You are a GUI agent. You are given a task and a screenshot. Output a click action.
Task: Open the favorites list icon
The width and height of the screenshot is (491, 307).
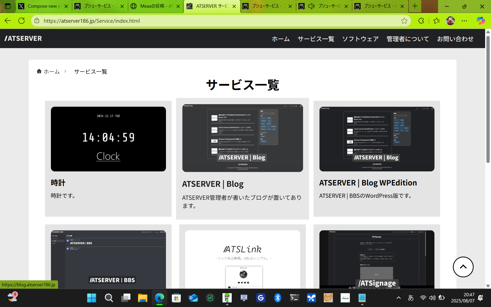pyautogui.click(x=436, y=21)
